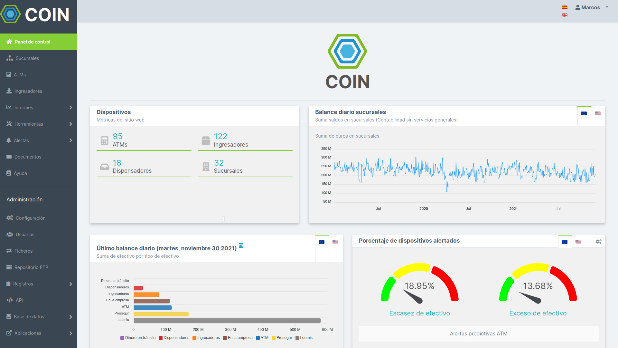Click the Ficheros transfer arrows icon

tap(9, 251)
